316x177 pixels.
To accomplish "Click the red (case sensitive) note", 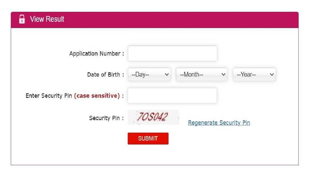I will (97, 96).
